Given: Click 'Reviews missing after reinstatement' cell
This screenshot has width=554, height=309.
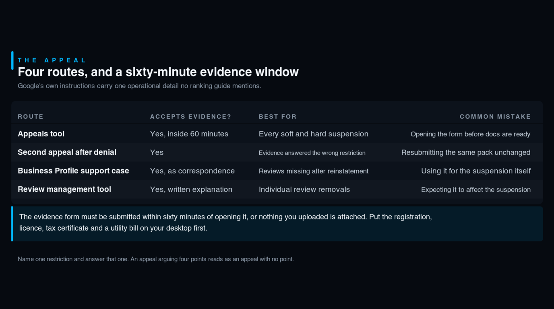Looking at the screenshot, I should click(314, 171).
